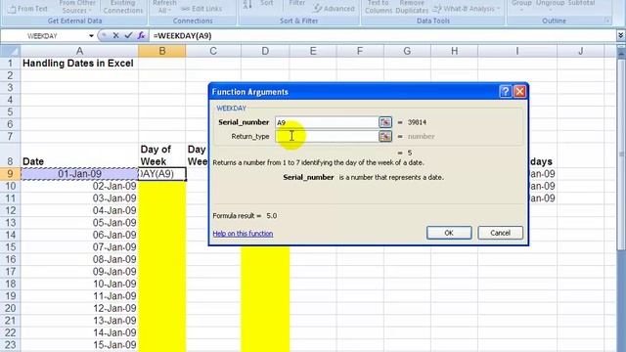Select row 1 header
Image resolution: width=626 pixels, height=352 pixels.
pyautogui.click(x=11, y=64)
